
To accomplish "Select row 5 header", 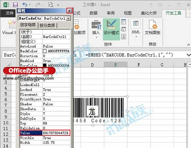I will pos(6,94).
